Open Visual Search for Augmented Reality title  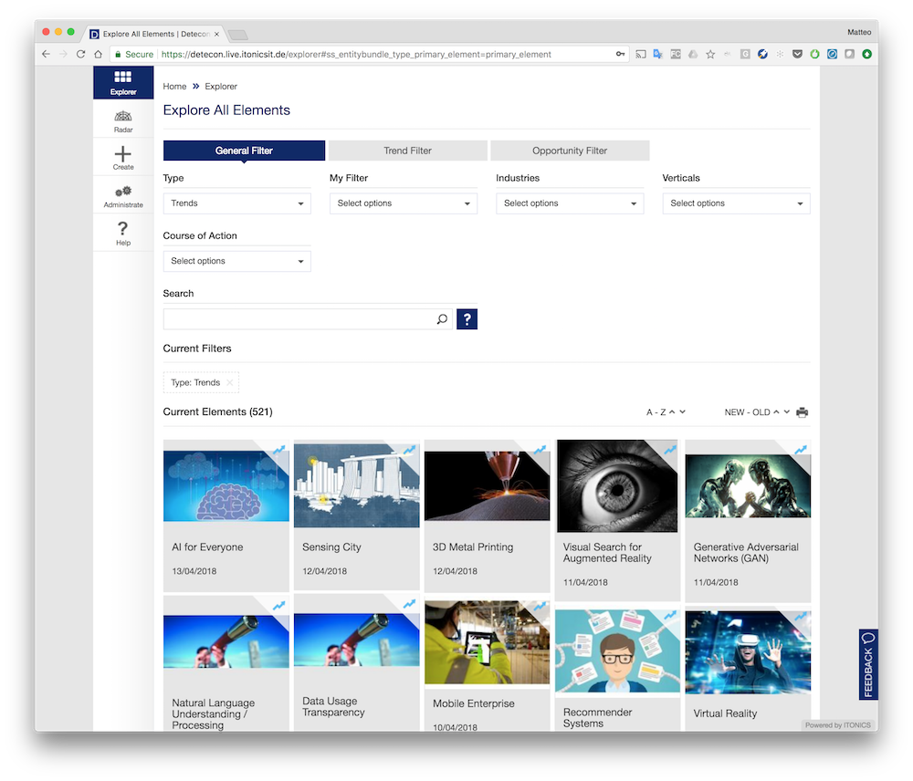[607, 553]
